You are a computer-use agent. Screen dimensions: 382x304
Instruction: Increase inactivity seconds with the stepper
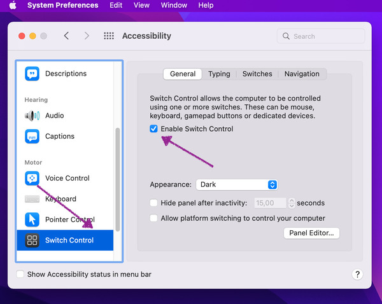292,200
